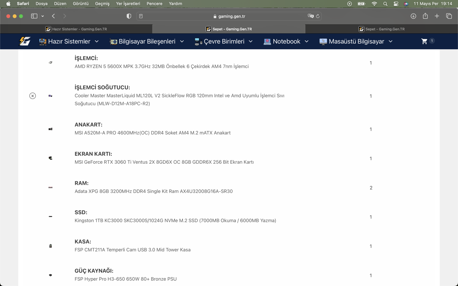This screenshot has height=286, width=458.
Task: Open the FSP CMT211A case link
Action: [133, 250]
